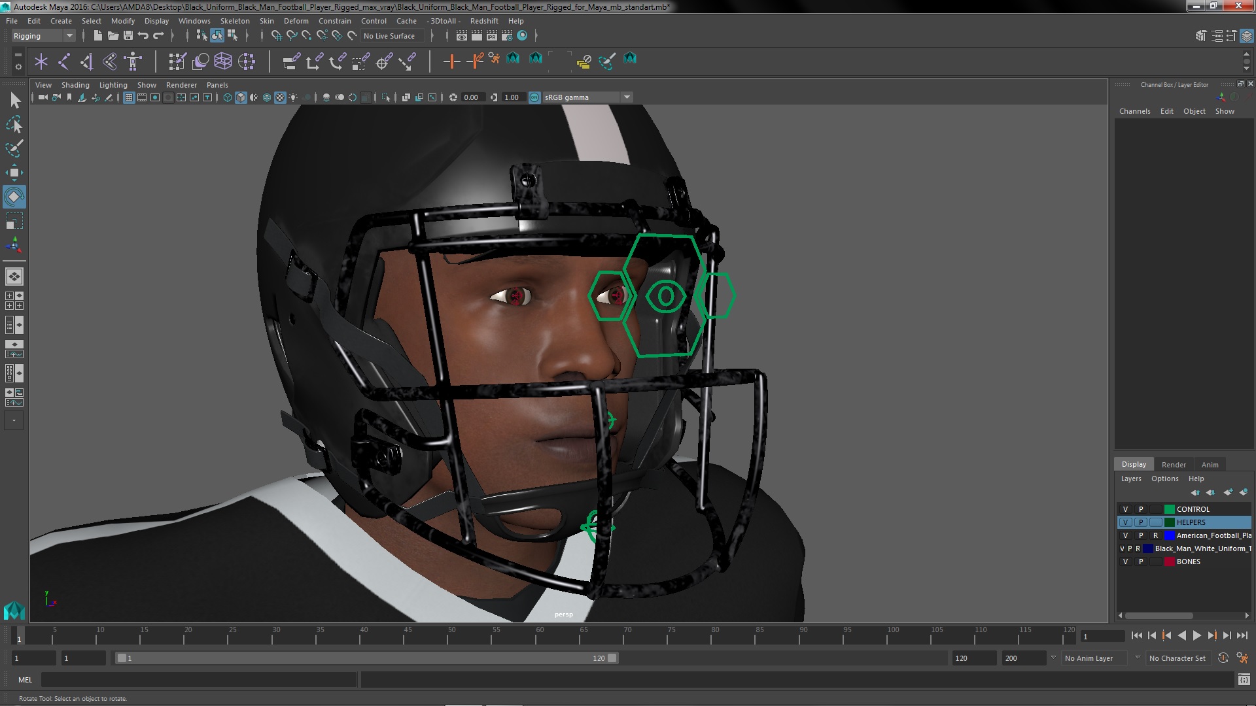Click the viewport select camera icon
1256x706 pixels.
point(43,97)
